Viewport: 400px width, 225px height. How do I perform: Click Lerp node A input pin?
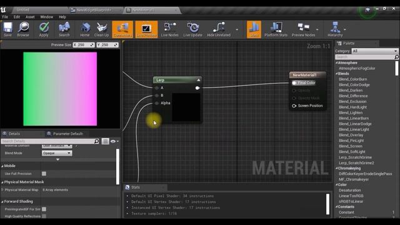tap(157, 88)
